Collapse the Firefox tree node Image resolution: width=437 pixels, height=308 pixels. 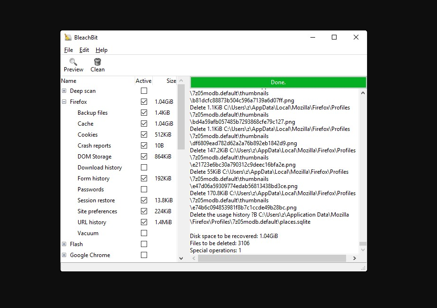pos(64,102)
